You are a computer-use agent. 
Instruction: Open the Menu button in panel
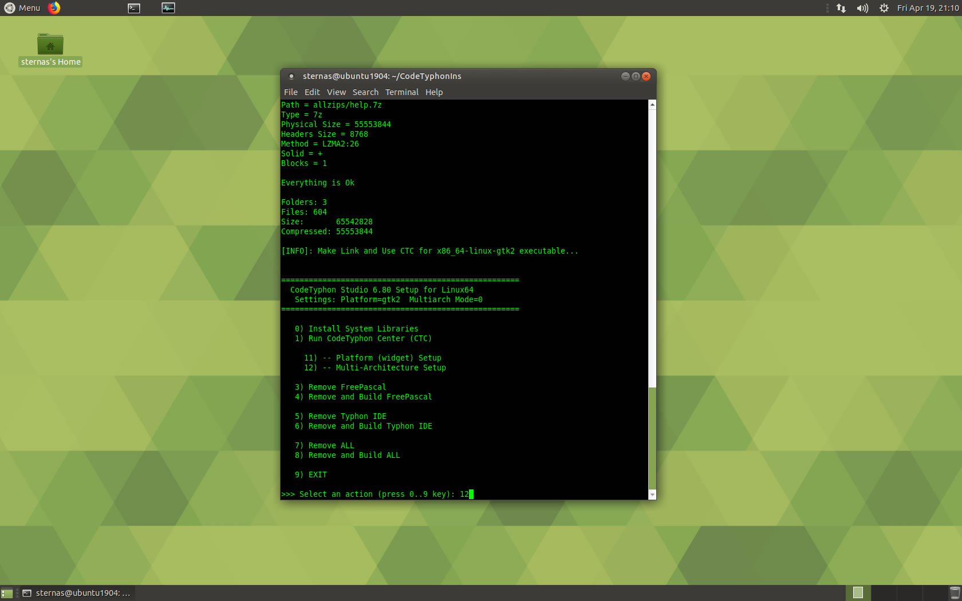click(x=22, y=8)
